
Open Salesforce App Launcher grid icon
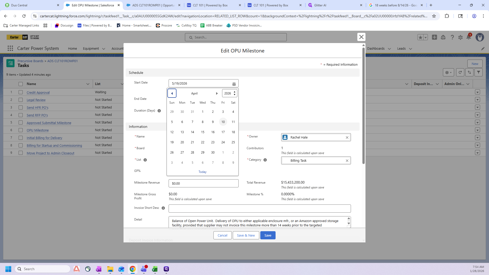(10, 48)
